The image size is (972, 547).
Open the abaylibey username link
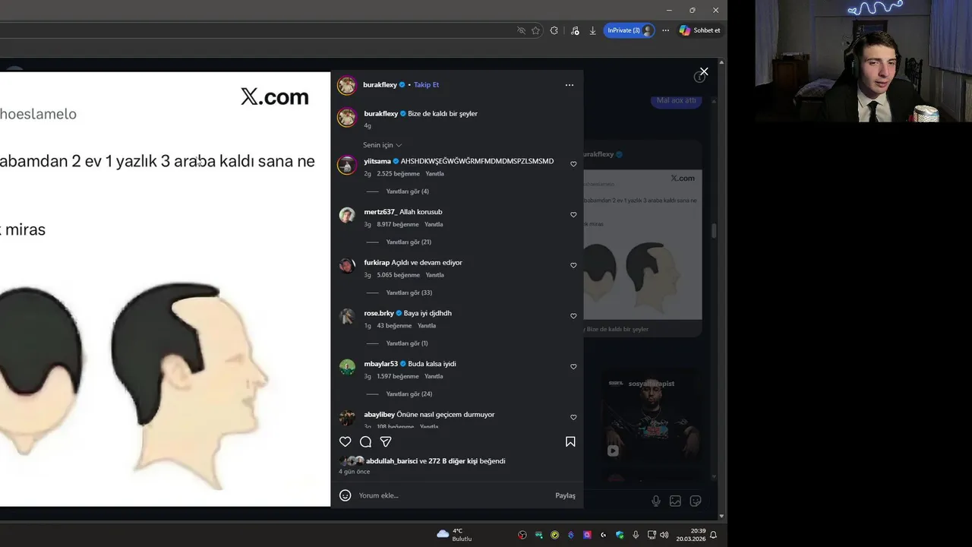(x=379, y=415)
